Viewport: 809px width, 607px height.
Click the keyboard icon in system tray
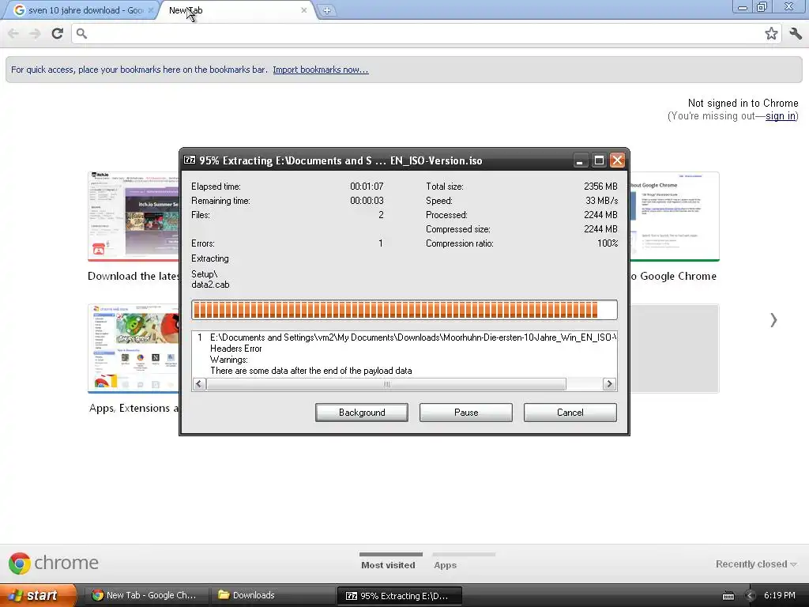tap(728, 596)
